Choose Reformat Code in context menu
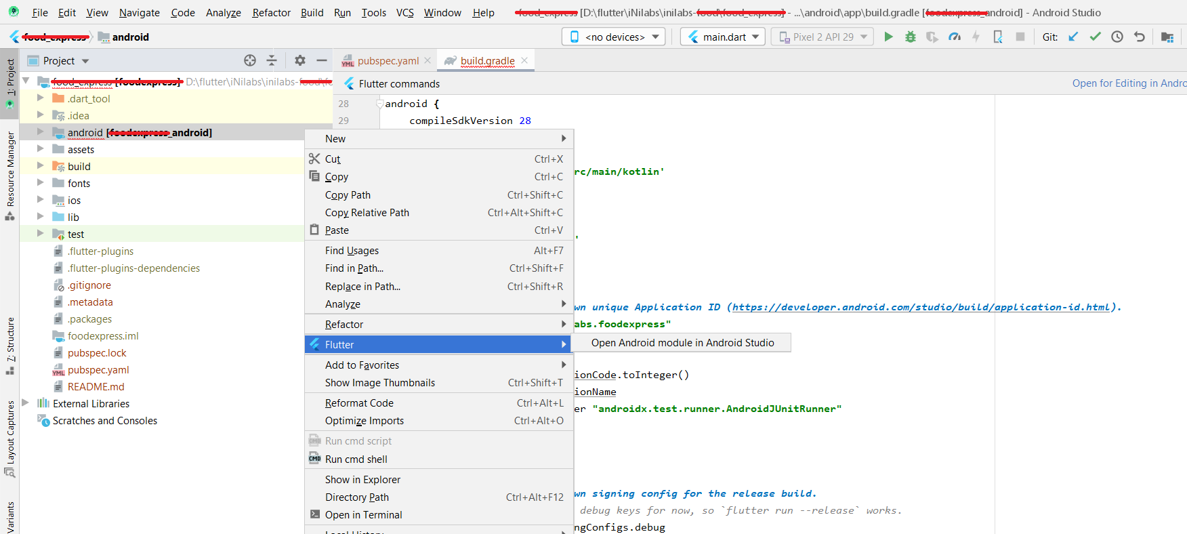Screen dimensions: 1187x534 (x=438, y=403)
